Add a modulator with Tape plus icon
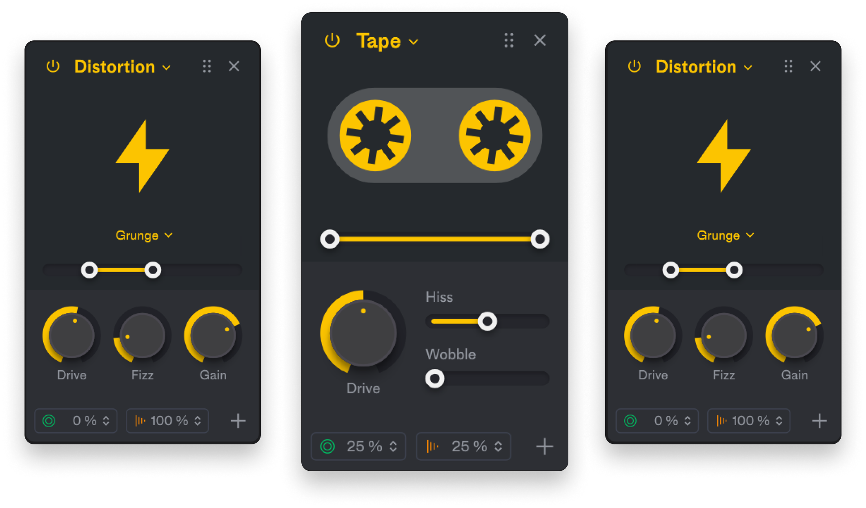Screen dimensions: 866x508 coord(545,446)
